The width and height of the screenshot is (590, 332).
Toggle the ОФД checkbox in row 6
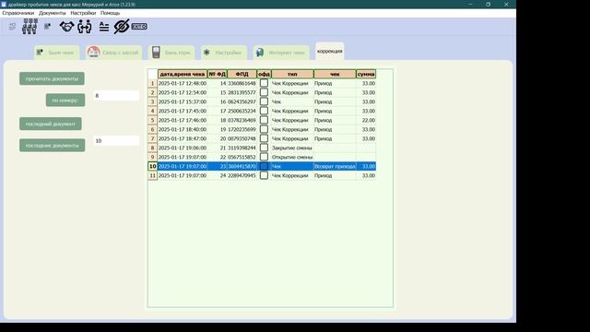coord(265,129)
